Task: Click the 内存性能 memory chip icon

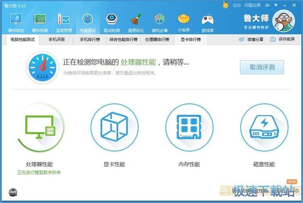Action: click(189, 127)
